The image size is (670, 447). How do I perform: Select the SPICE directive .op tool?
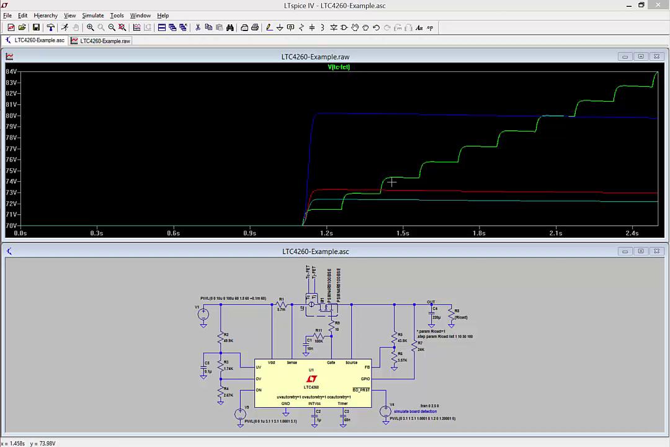[x=430, y=27]
